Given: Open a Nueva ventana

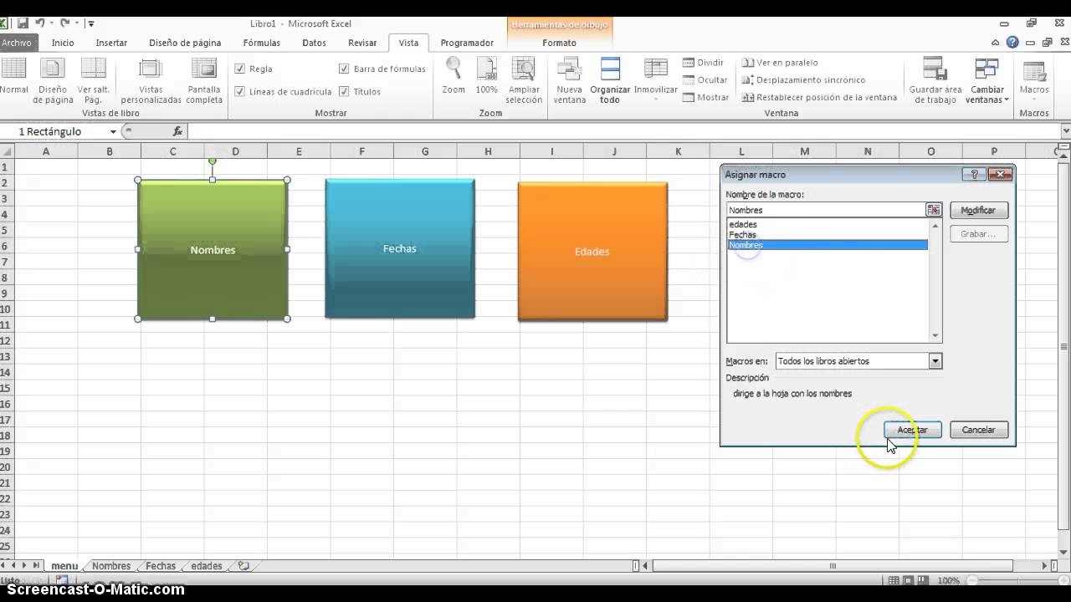Looking at the screenshot, I should (x=569, y=80).
